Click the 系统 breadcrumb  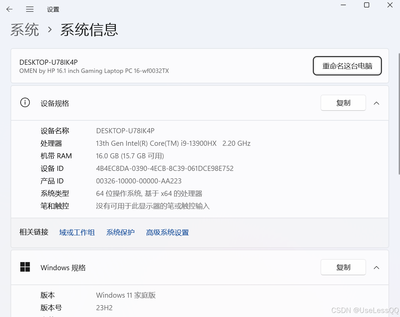point(25,29)
